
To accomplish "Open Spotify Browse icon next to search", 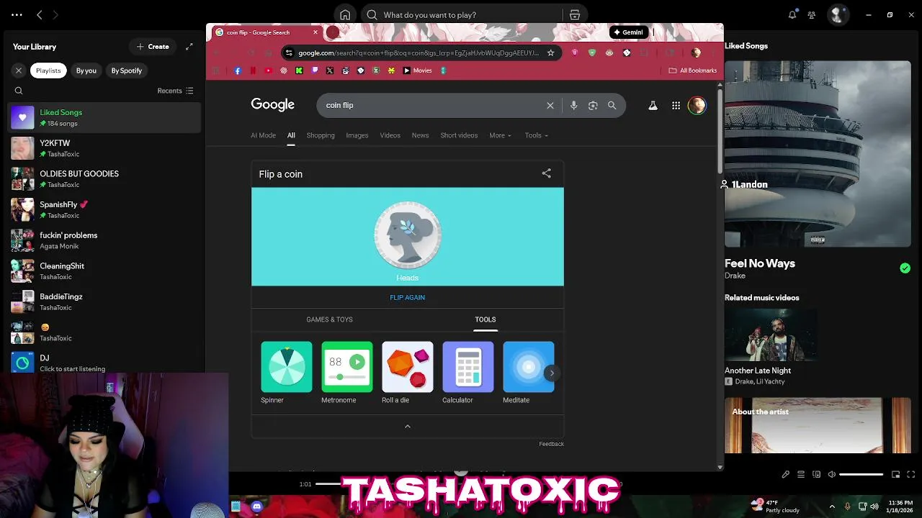I will [x=575, y=14].
